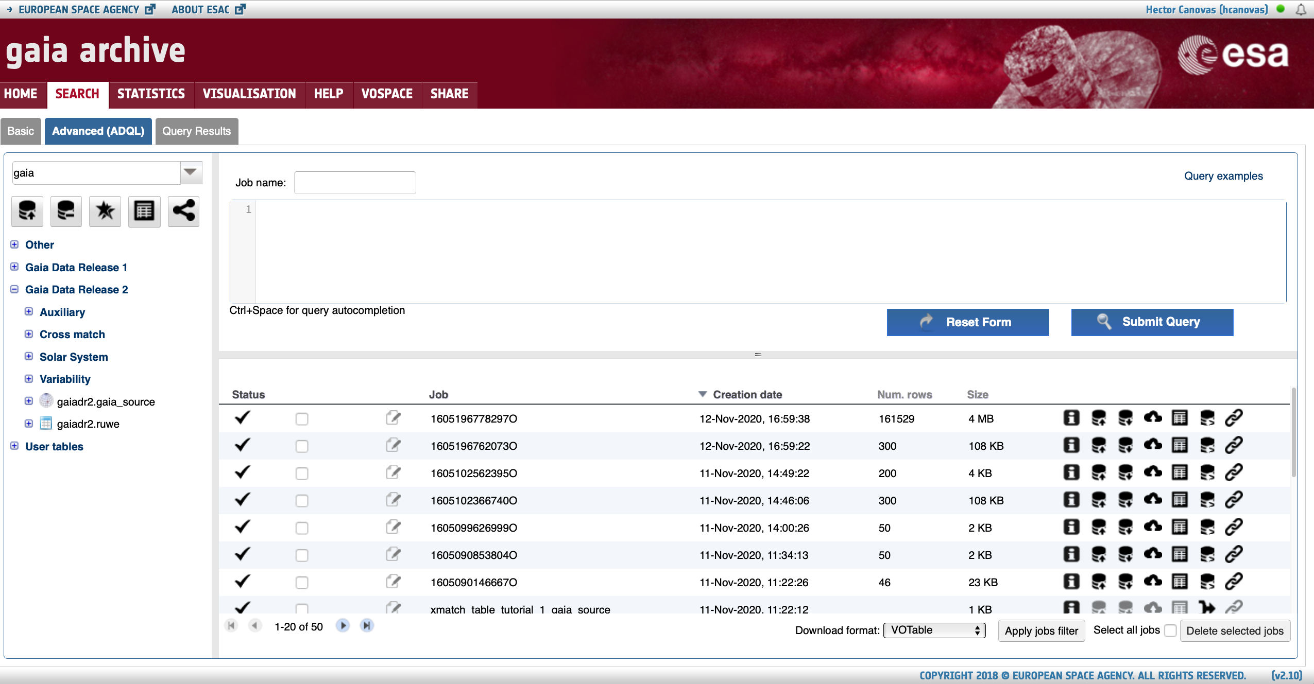Click the crossmatch stars icon in left toolbar
This screenshot has height=684, width=1314.
point(105,211)
